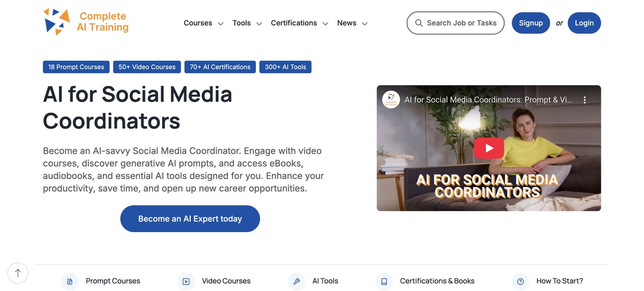The height and width of the screenshot is (291, 644).
Task: Click the AI Tools wrench icon
Action: tap(296, 281)
